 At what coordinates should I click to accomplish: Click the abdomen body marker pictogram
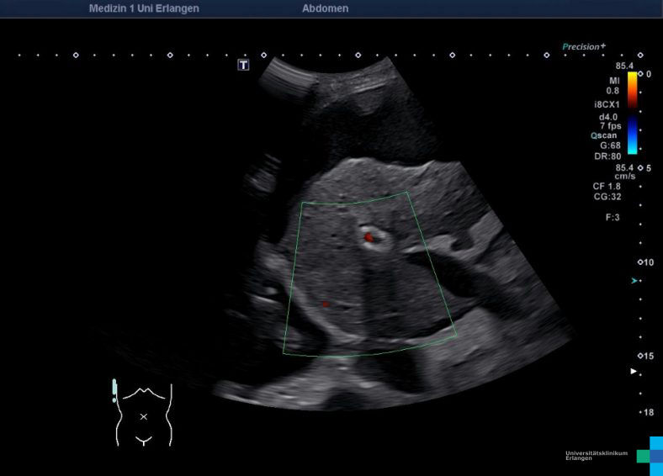point(144,415)
